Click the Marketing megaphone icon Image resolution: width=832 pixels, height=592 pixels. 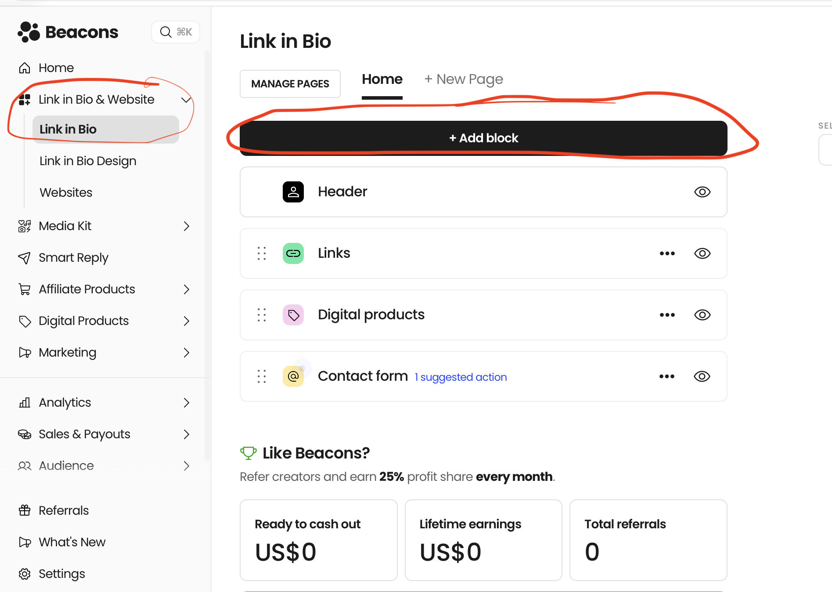tap(25, 353)
